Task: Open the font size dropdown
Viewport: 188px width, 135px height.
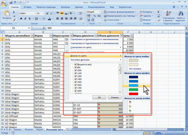Action: pyautogui.click(x=43, y=13)
